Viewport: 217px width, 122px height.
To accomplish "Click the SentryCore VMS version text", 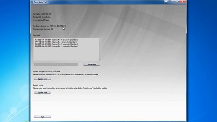I will pyautogui.click(x=42, y=14).
